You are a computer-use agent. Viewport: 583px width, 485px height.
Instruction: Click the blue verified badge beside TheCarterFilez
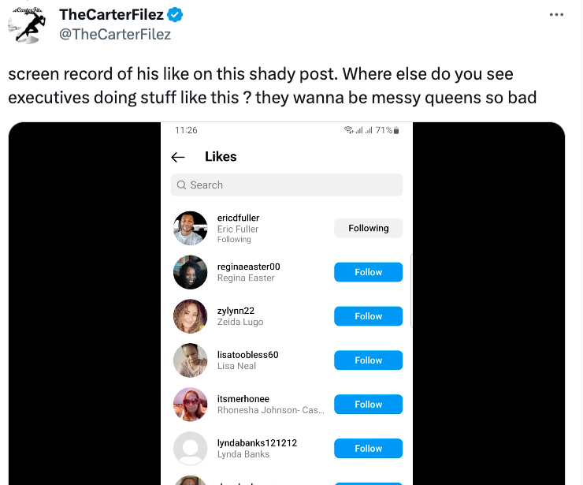click(x=177, y=15)
